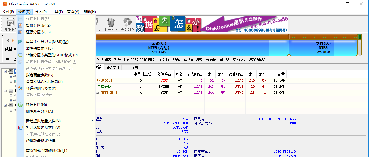Open the 工具(T) menu

[57, 12]
